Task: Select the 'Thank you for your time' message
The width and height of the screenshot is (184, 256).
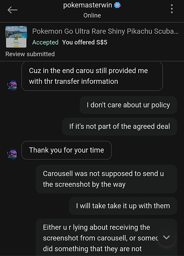Action: point(67,150)
